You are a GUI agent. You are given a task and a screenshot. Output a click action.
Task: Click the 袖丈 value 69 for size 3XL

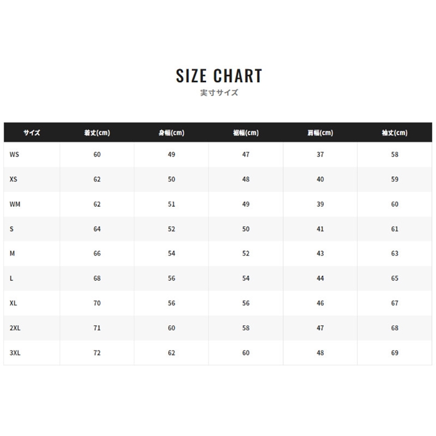(x=394, y=353)
